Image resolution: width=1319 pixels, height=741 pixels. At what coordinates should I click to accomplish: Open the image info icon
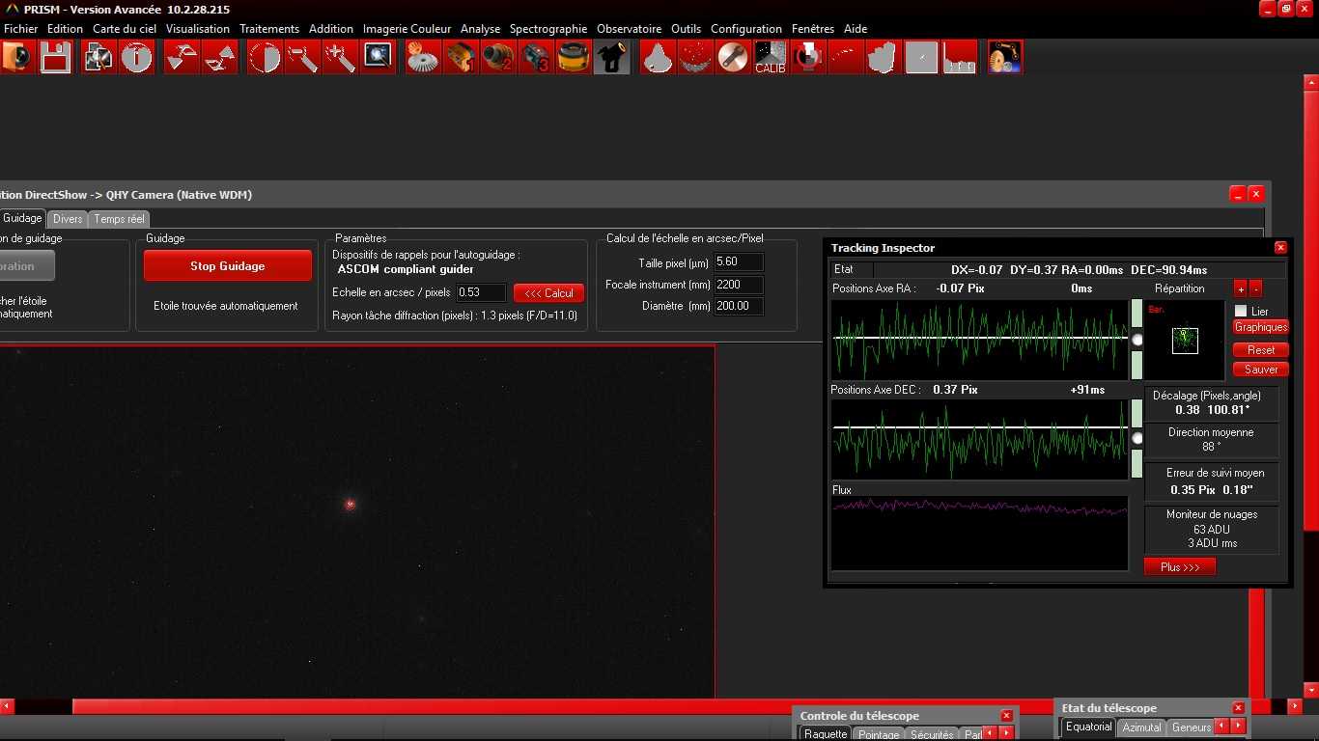(x=137, y=58)
